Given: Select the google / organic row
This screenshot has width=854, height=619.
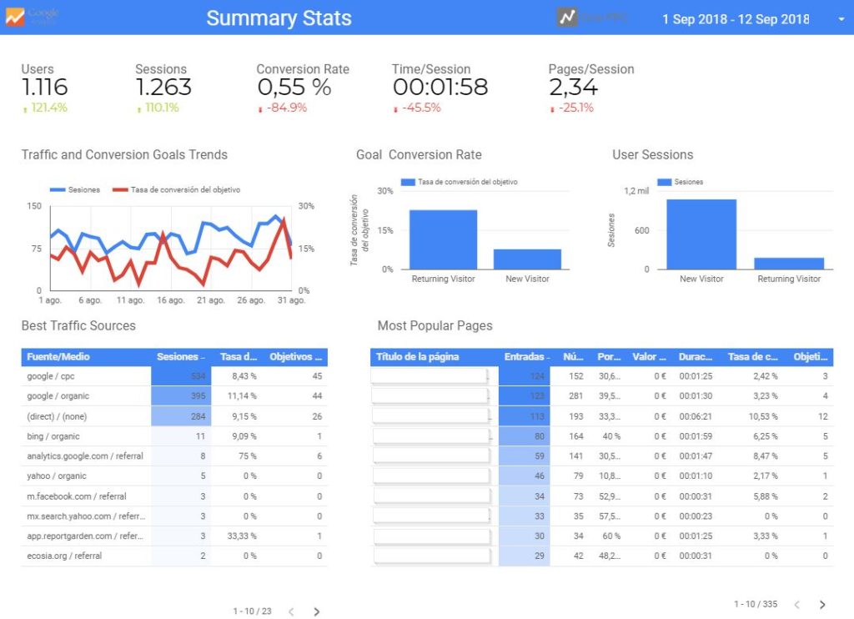Looking at the screenshot, I should point(174,396).
